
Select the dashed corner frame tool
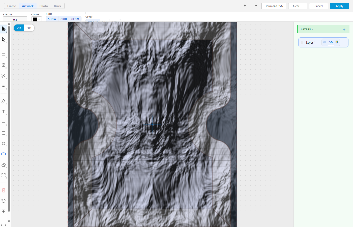tap(4, 175)
